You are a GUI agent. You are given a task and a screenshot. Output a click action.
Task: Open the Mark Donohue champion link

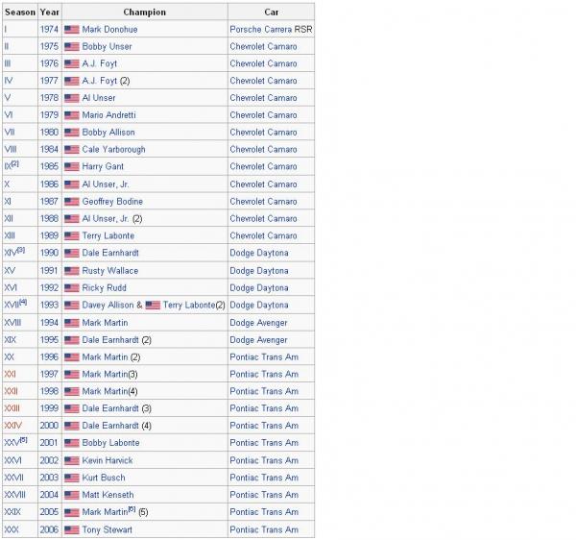click(x=109, y=30)
